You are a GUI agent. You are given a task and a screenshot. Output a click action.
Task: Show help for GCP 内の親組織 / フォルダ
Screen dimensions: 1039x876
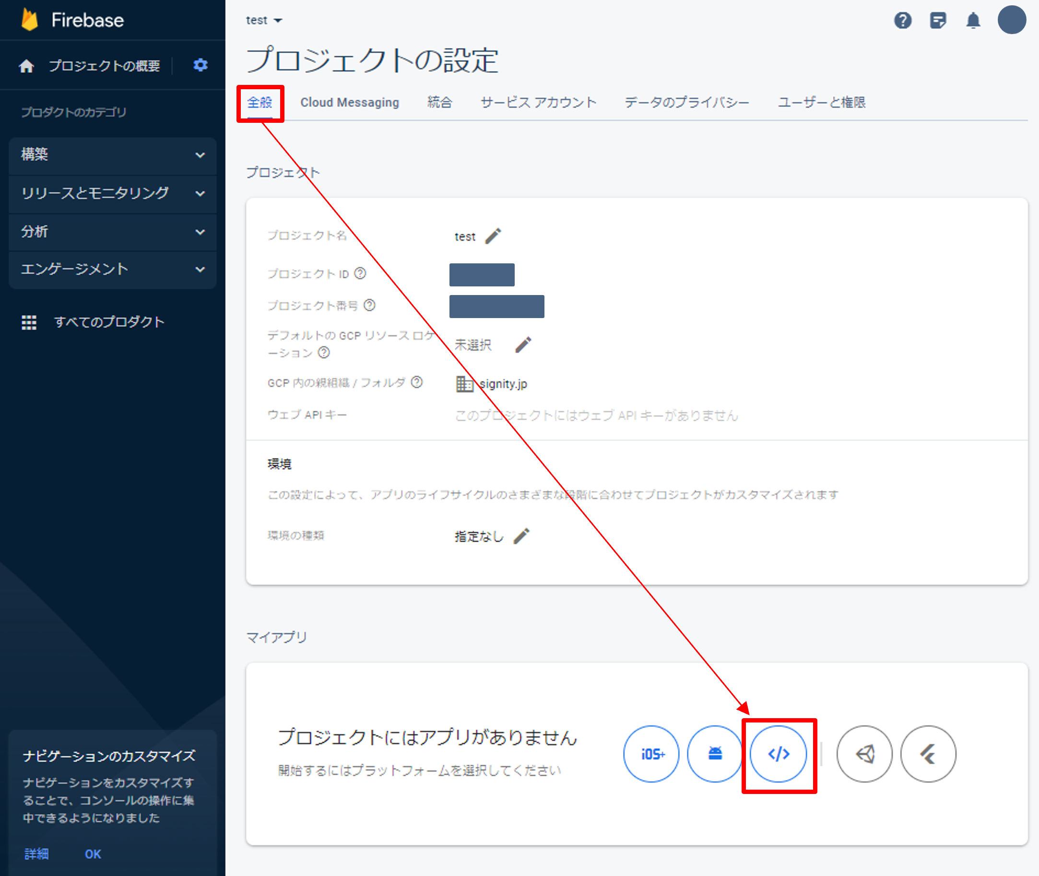coord(417,382)
